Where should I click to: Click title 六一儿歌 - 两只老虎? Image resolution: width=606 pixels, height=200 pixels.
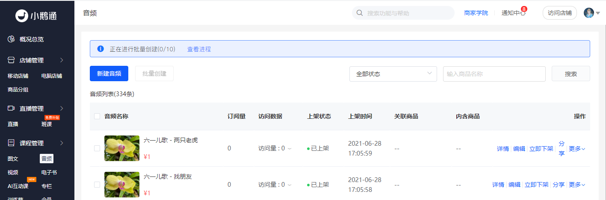[171, 140]
